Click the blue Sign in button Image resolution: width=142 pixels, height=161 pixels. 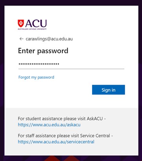tap(109, 90)
